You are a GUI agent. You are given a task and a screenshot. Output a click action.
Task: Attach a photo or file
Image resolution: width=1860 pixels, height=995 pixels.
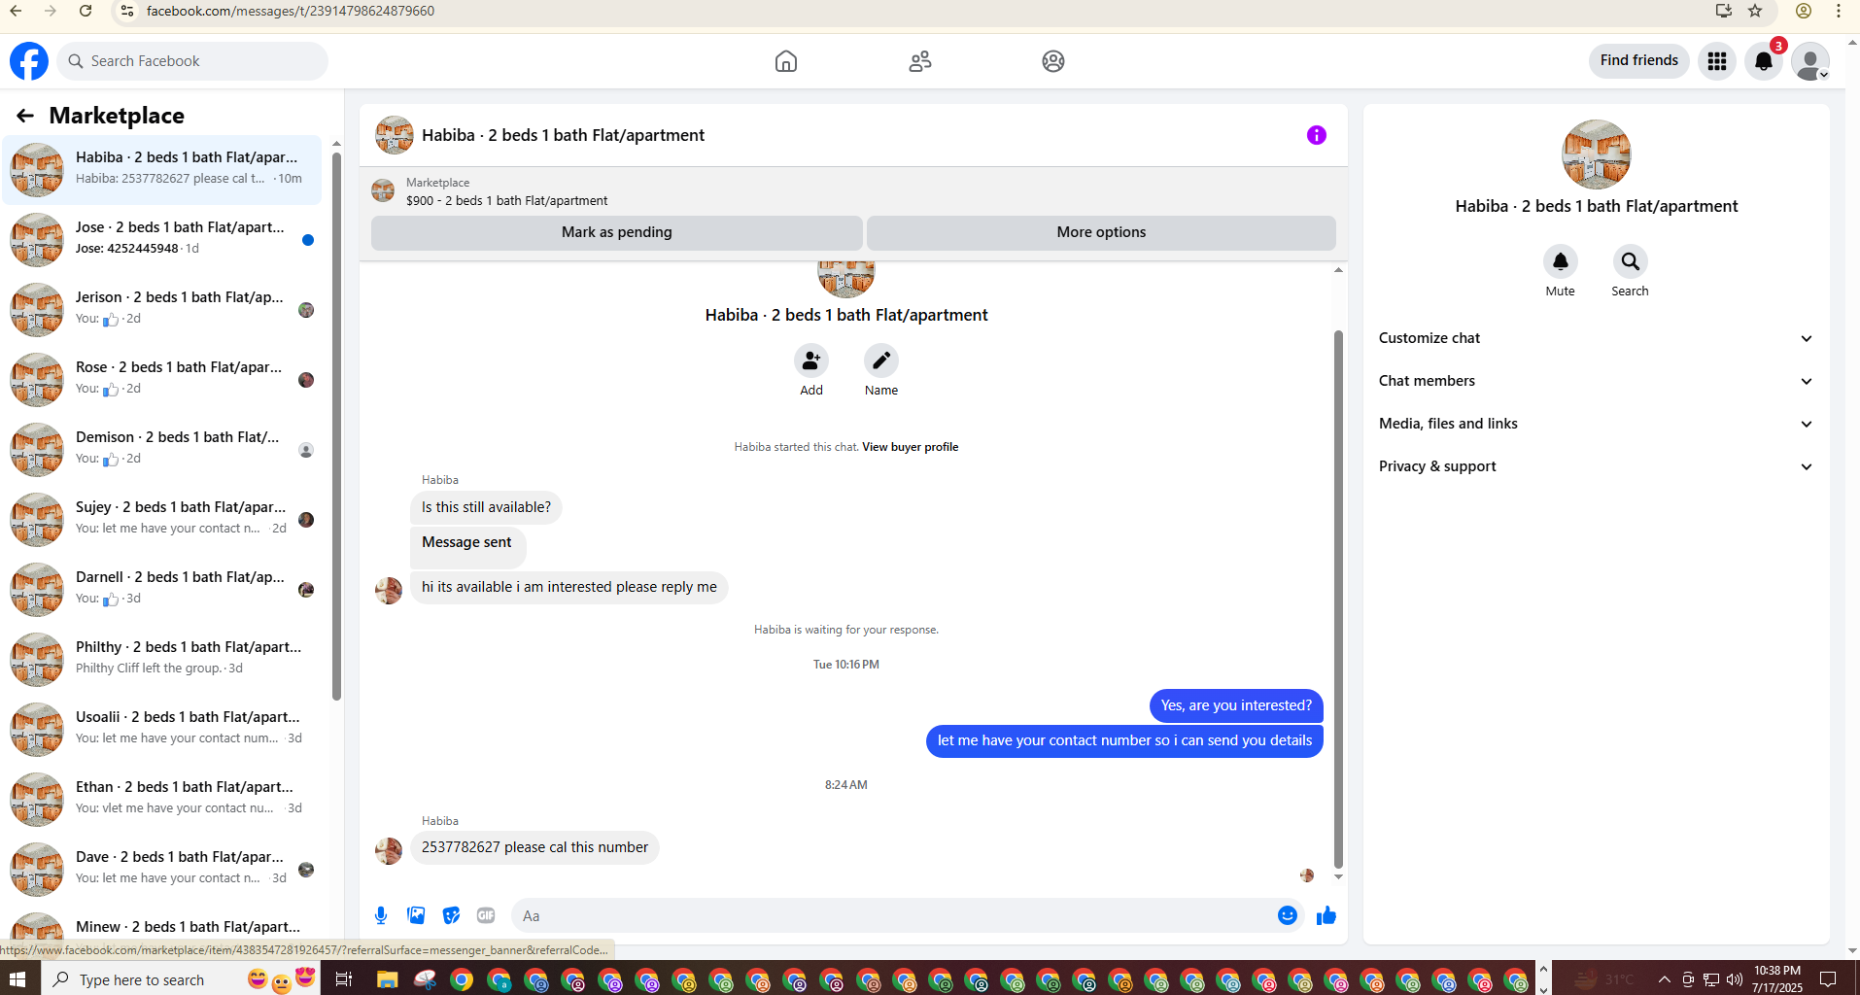(416, 915)
